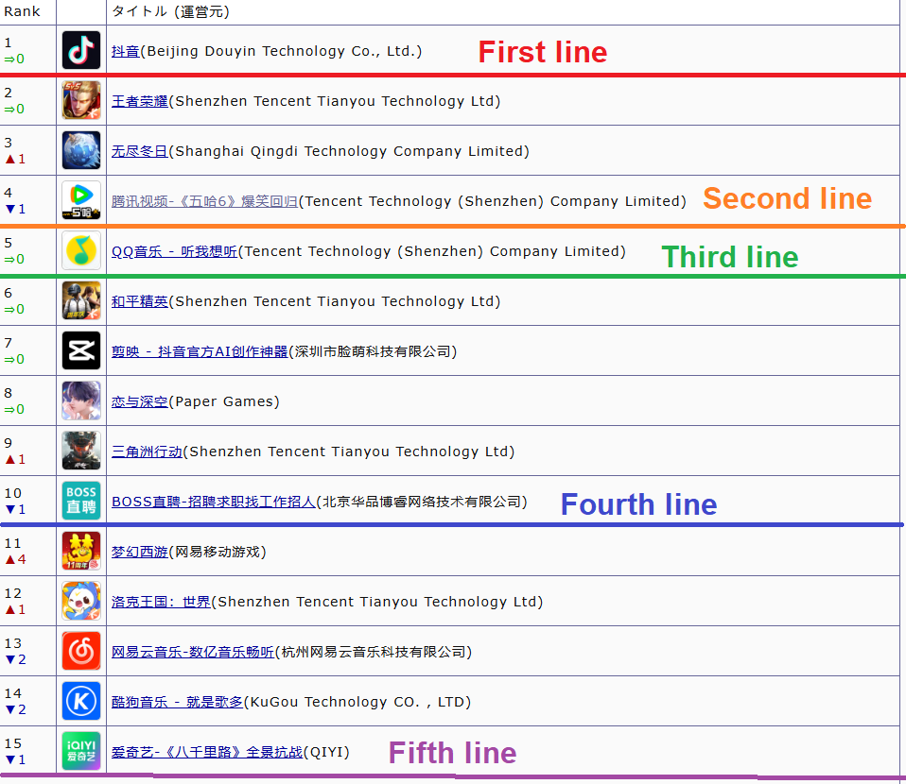Click (杭州网易云音乐科技有限公司) publisher text
The width and height of the screenshot is (906, 784).
(x=374, y=652)
